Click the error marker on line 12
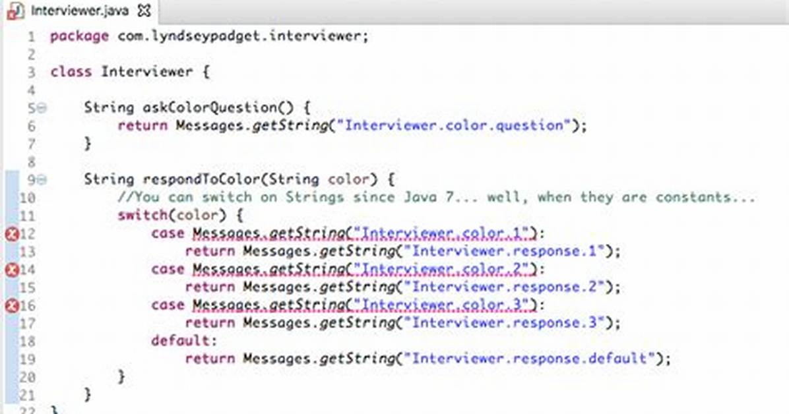The image size is (789, 414). point(12,234)
